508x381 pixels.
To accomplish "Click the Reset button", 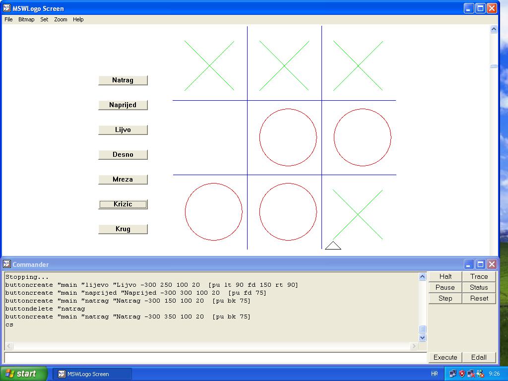I will [x=479, y=298].
